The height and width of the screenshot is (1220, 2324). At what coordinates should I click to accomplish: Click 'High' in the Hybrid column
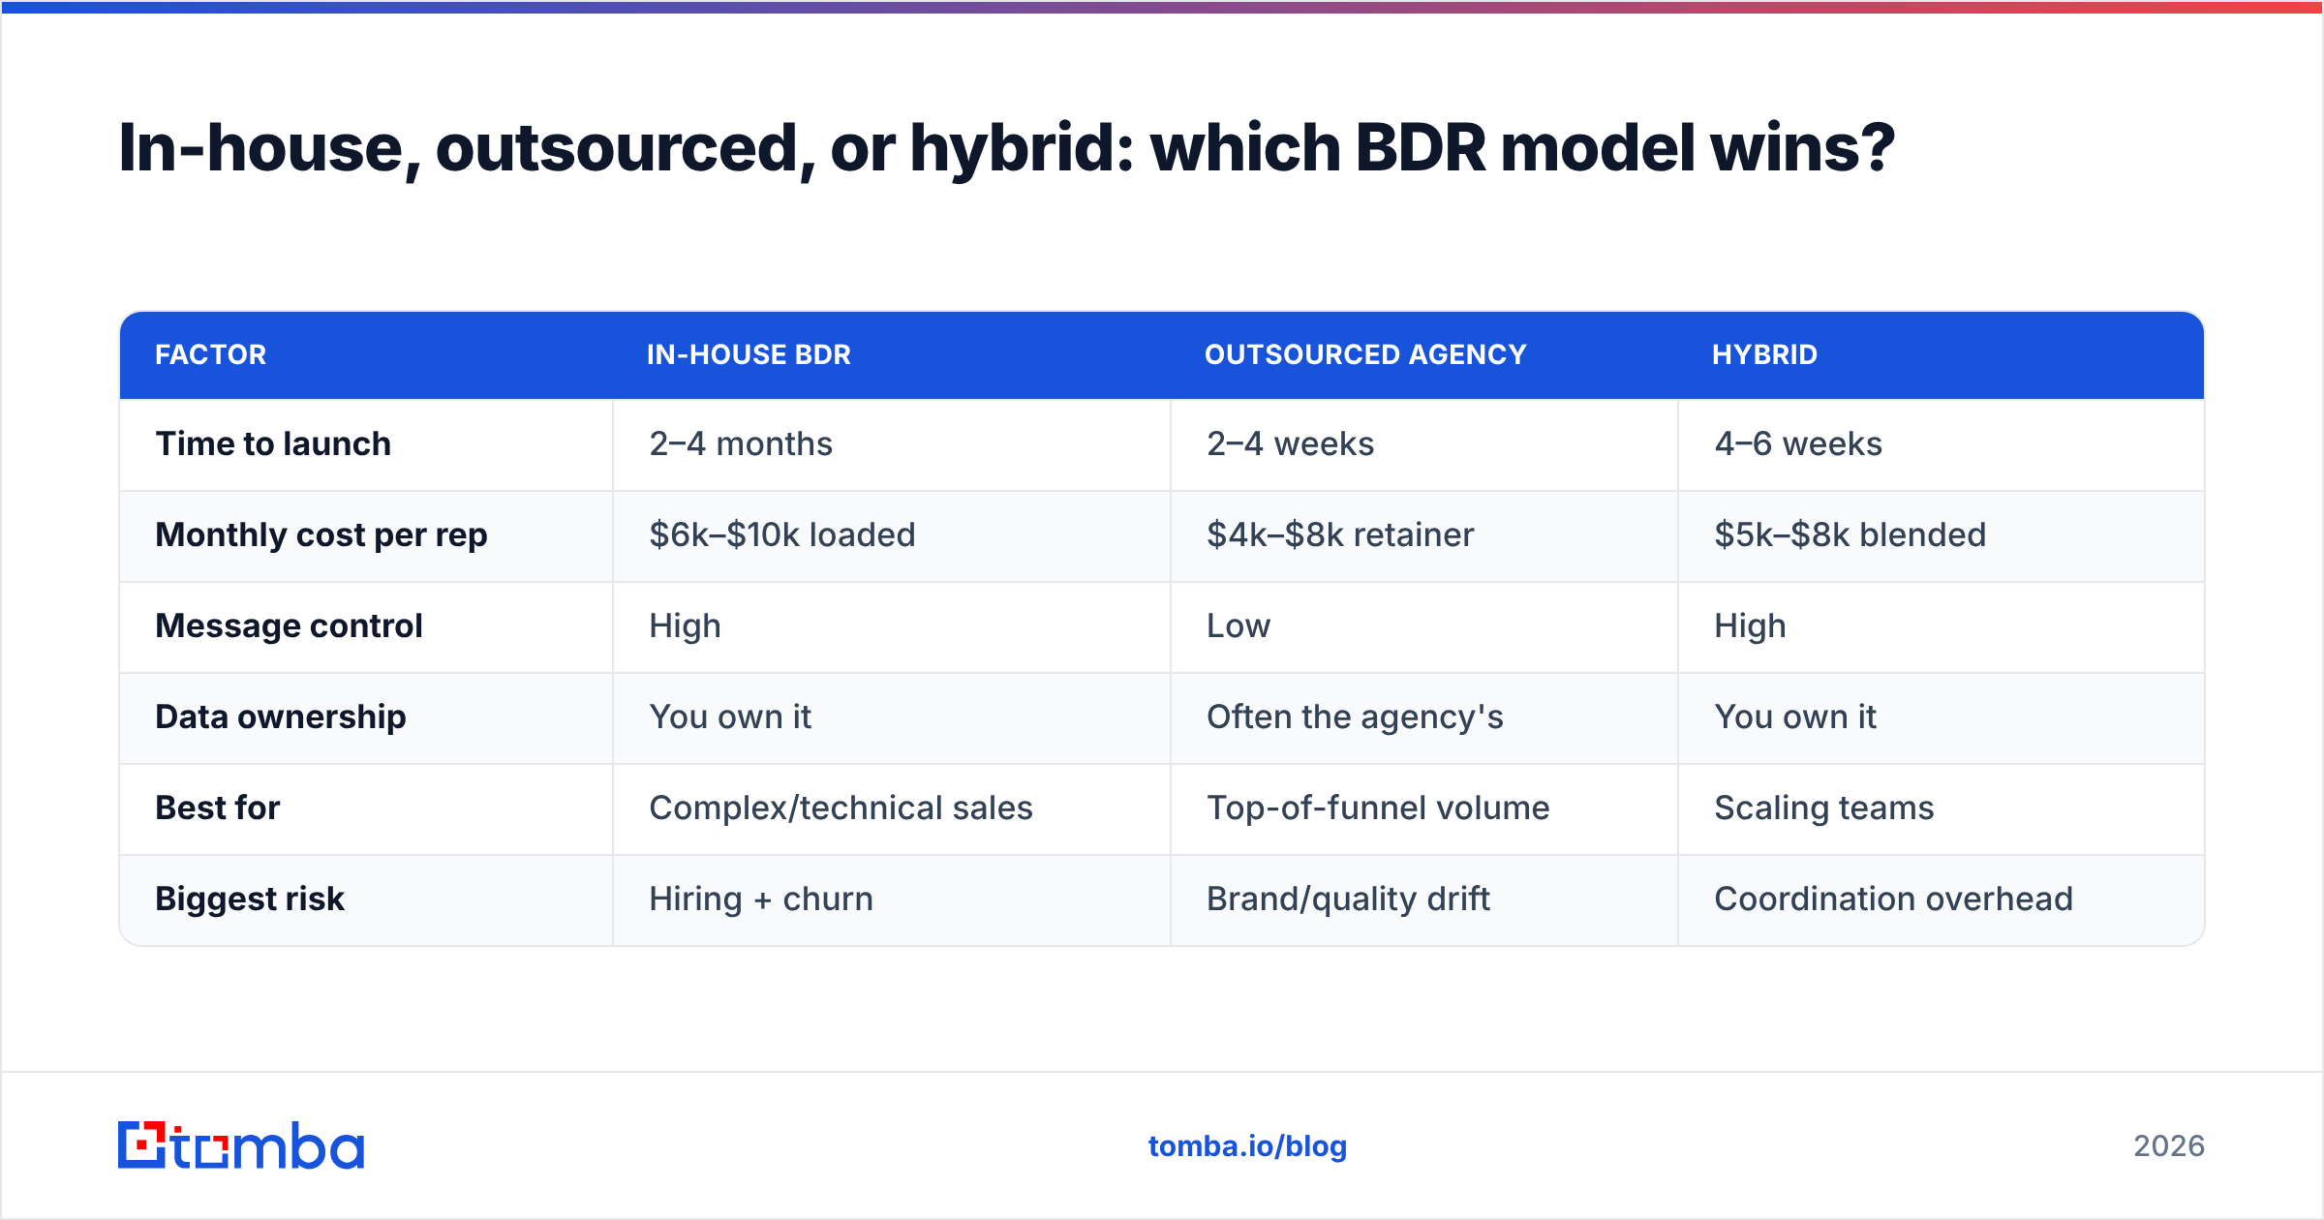click(x=1750, y=626)
